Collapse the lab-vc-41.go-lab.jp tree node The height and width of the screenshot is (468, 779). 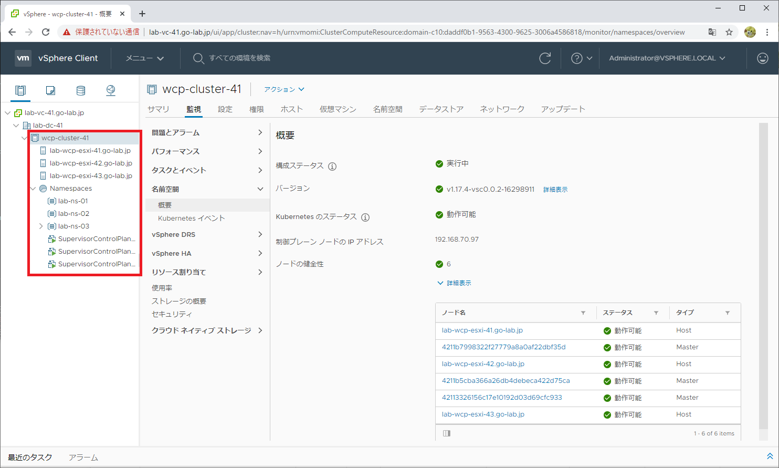point(7,113)
